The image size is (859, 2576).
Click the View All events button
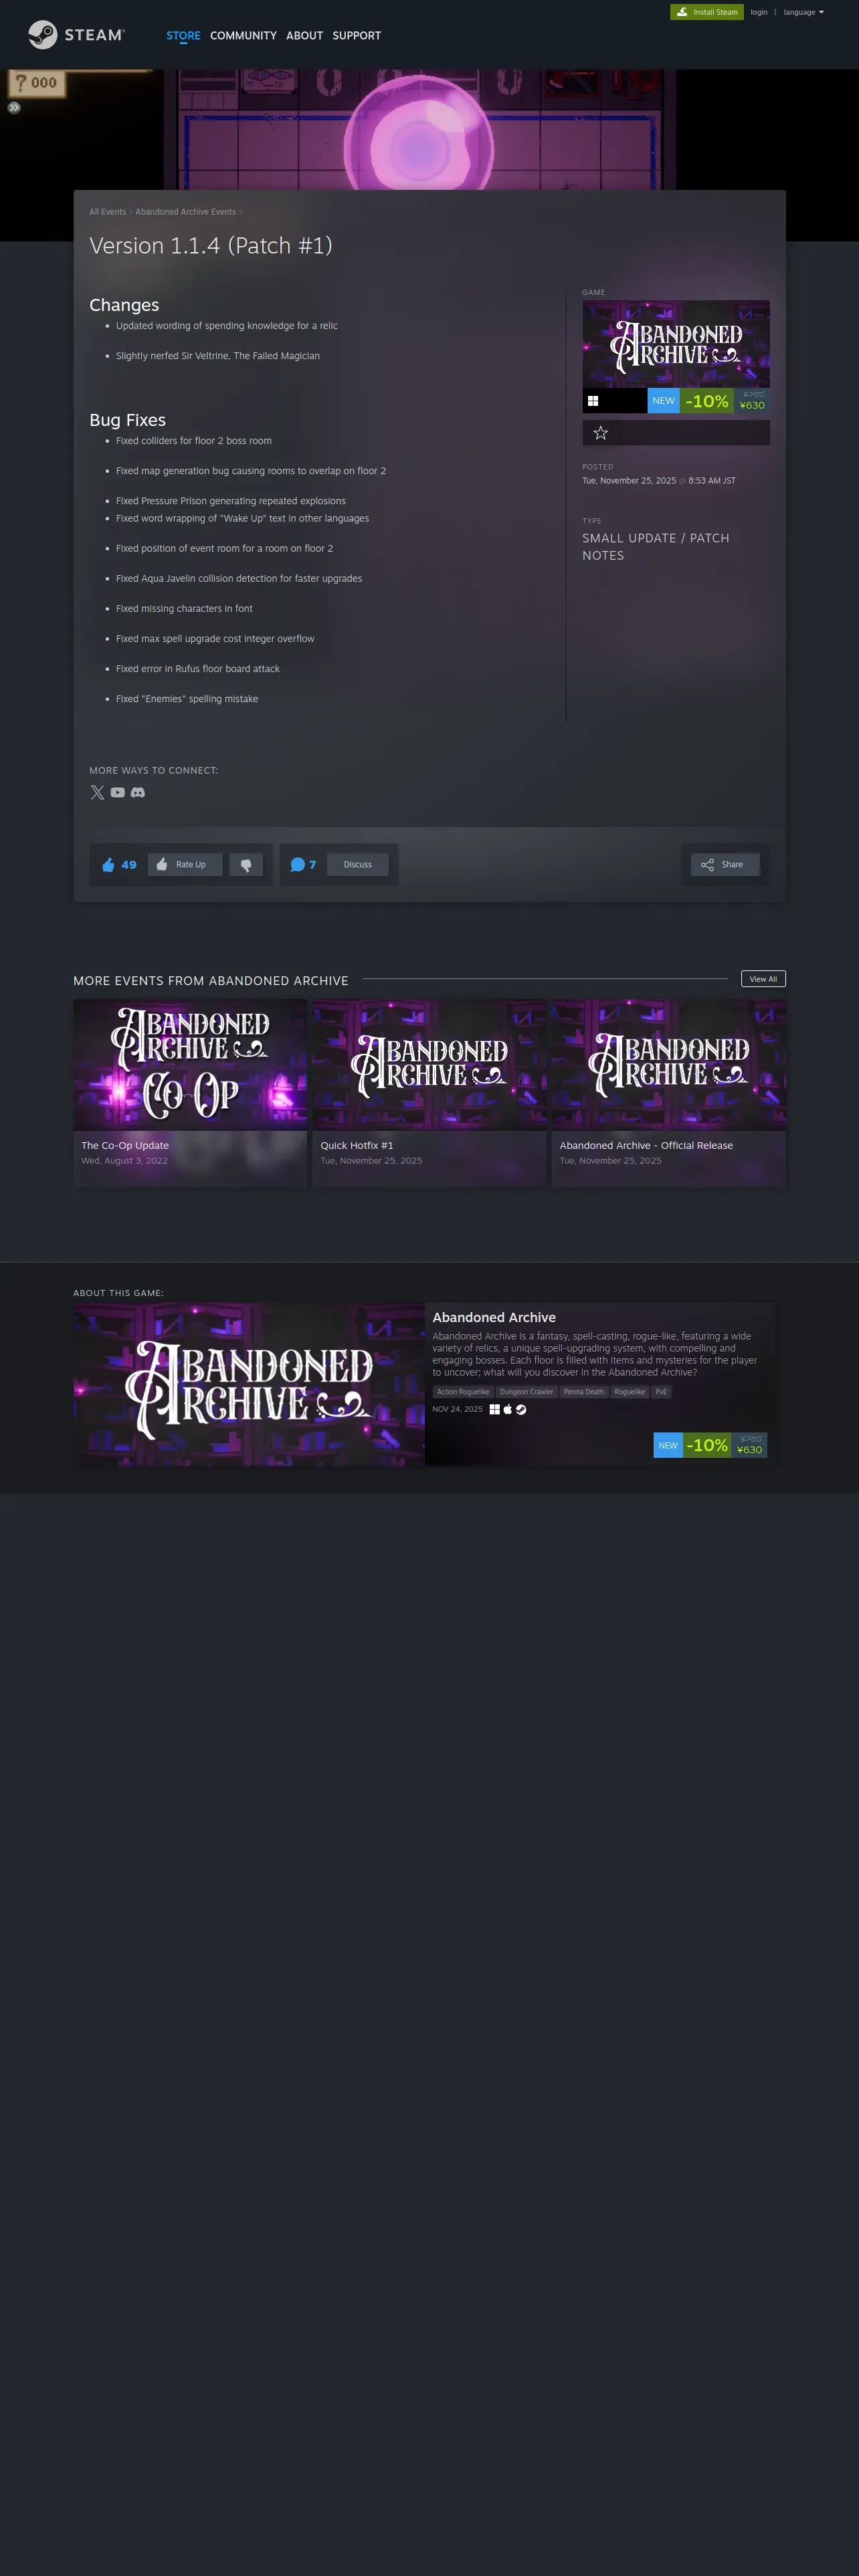[763, 979]
